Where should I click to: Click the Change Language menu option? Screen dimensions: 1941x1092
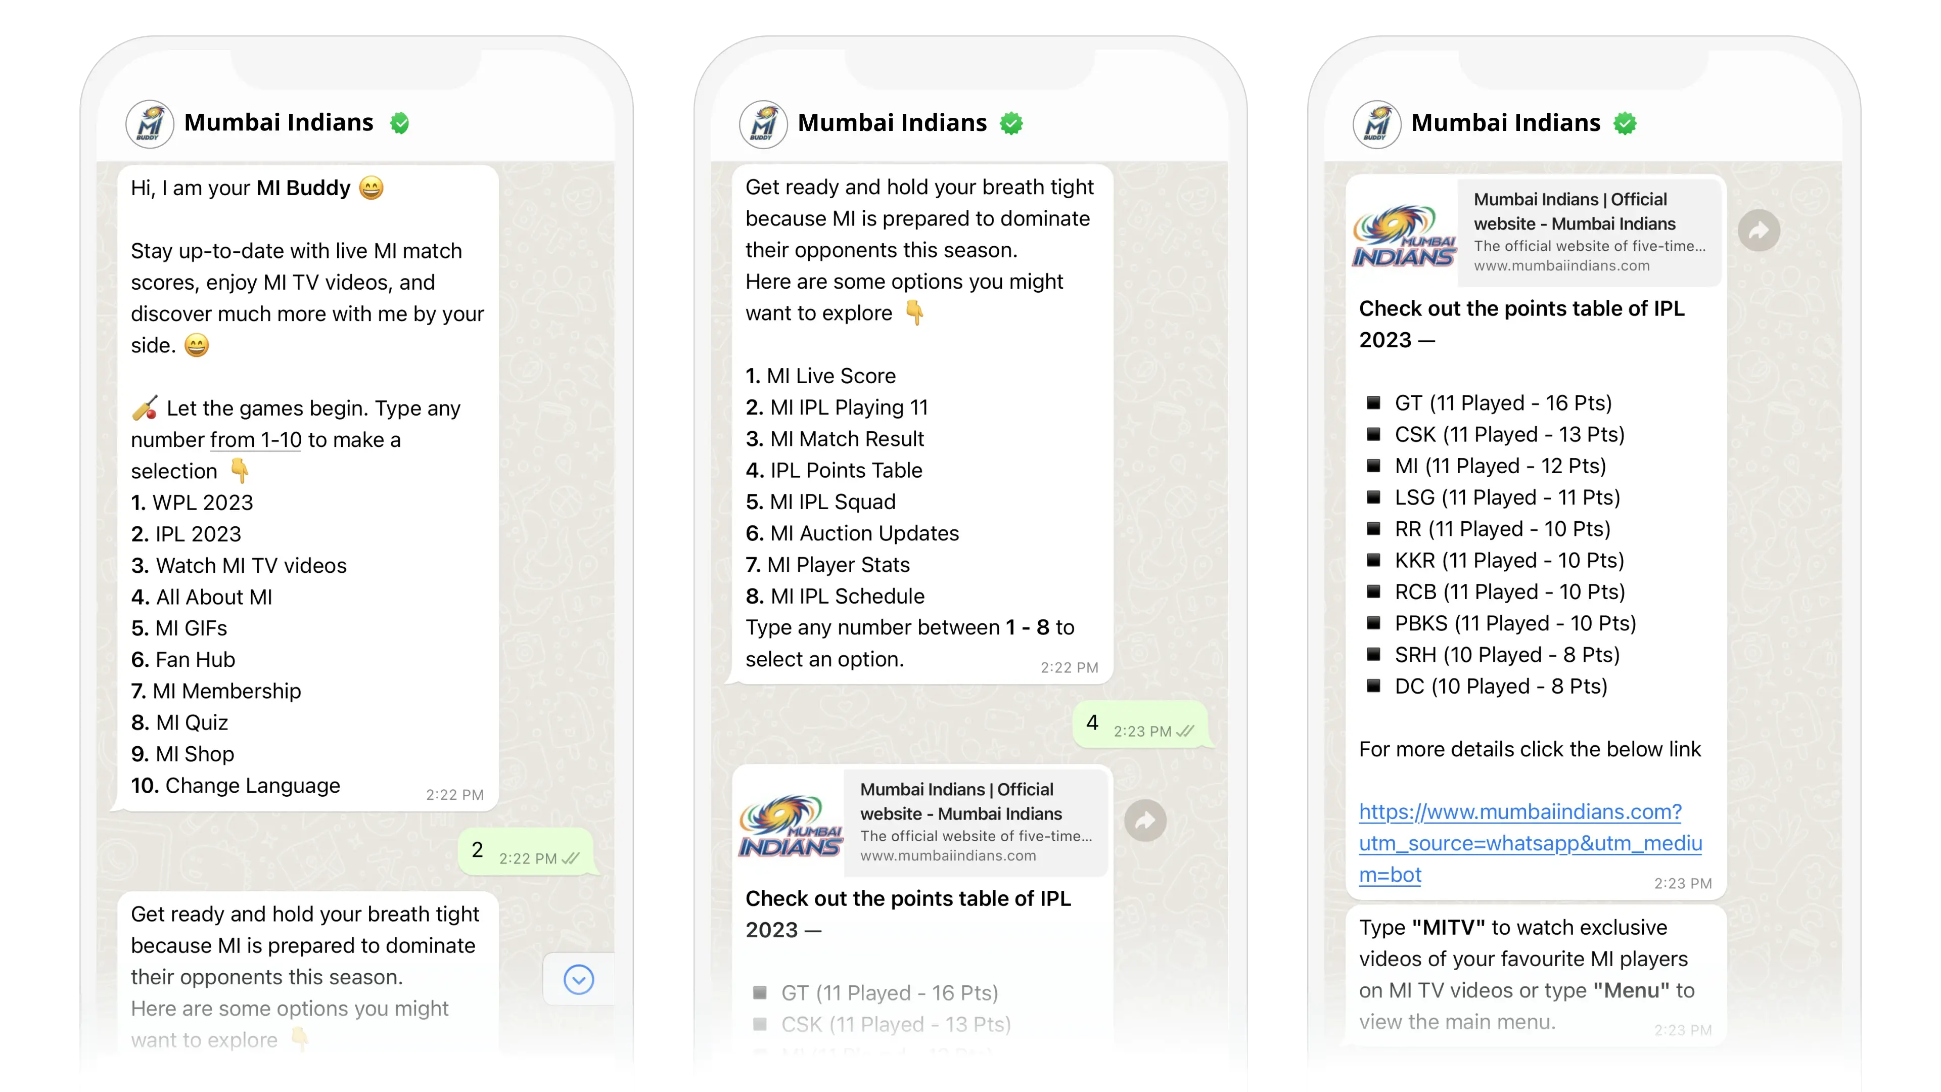(x=236, y=785)
